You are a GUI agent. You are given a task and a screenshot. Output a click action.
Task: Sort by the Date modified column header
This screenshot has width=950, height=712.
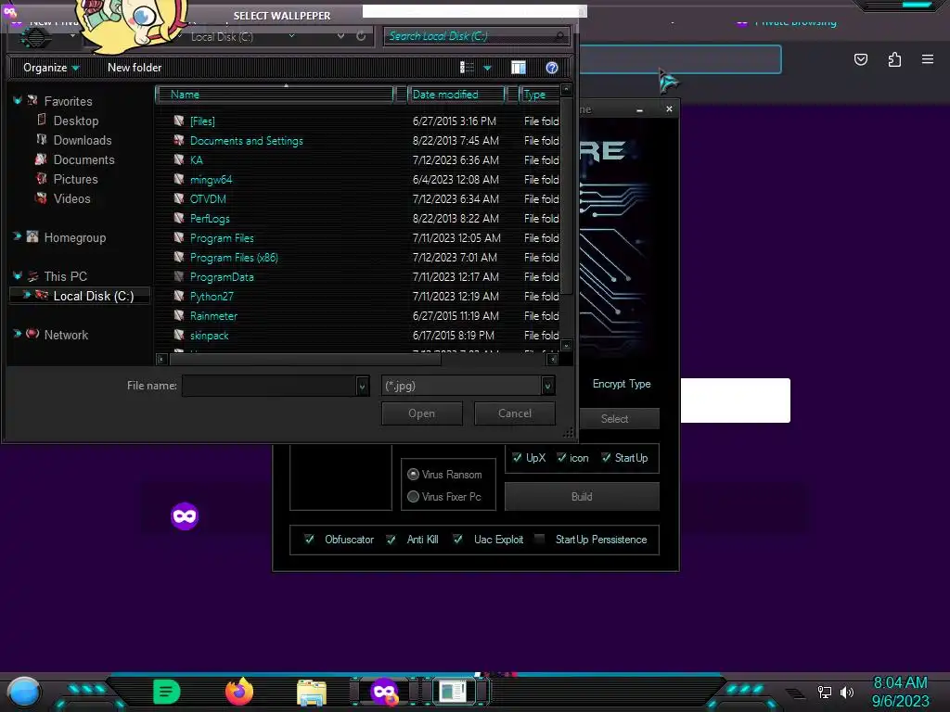[456, 95]
